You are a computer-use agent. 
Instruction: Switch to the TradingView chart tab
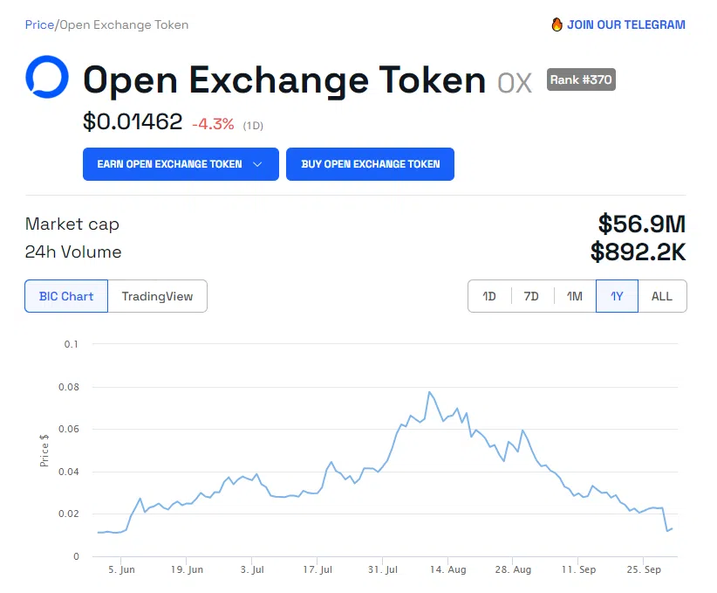coord(157,296)
